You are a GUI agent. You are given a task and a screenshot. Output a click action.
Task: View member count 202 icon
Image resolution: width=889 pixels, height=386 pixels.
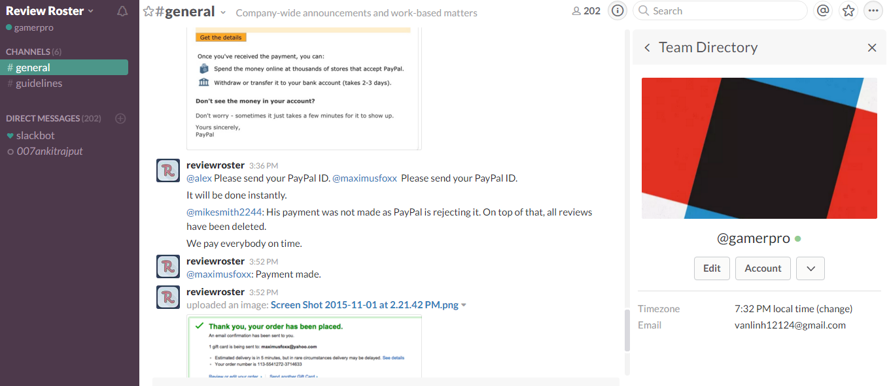(586, 11)
